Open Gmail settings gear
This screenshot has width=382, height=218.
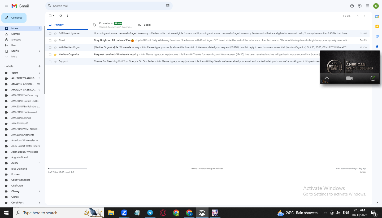(x=360, y=6)
